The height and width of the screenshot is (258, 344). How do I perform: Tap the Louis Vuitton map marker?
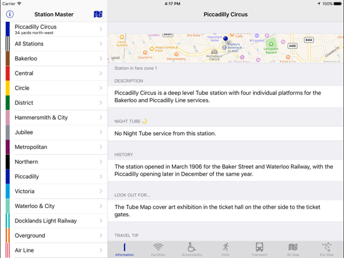pos(122,37)
